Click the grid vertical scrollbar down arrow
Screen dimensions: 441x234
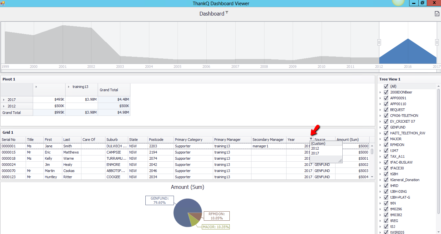[x=372, y=177]
